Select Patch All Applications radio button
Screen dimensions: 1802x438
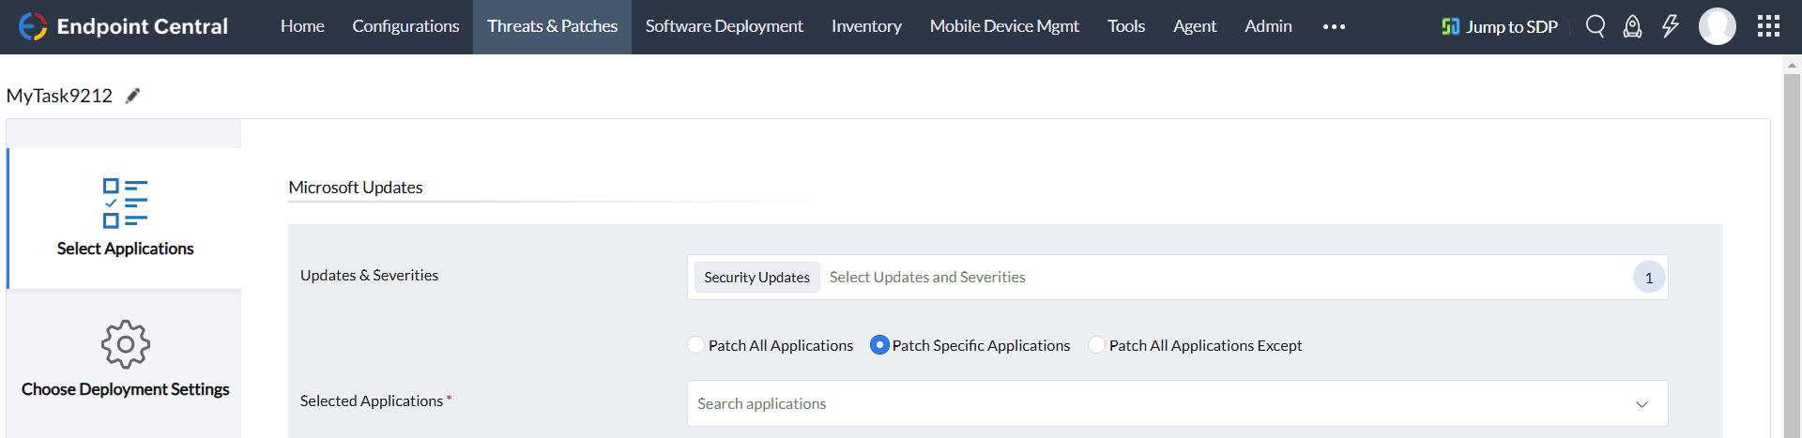(x=696, y=345)
